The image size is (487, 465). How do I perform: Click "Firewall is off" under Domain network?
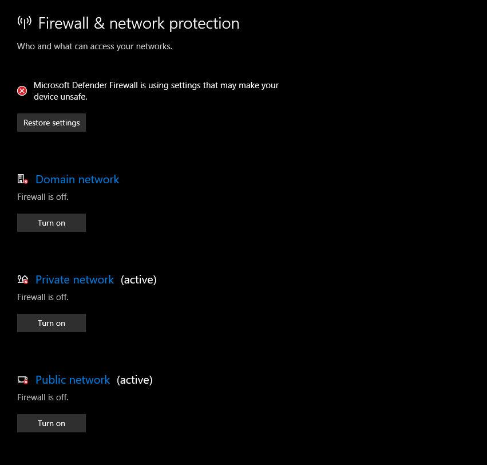[43, 197]
